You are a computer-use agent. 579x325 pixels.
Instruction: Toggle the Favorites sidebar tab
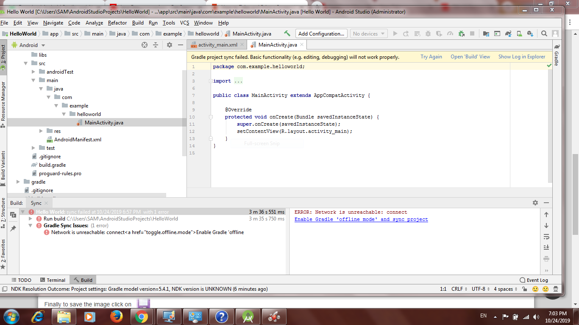click(x=3, y=254)
